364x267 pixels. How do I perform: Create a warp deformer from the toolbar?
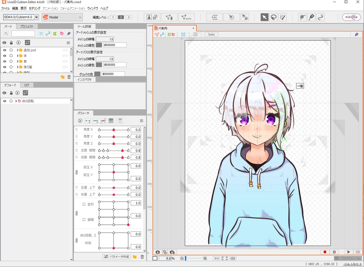pos(215,17)
